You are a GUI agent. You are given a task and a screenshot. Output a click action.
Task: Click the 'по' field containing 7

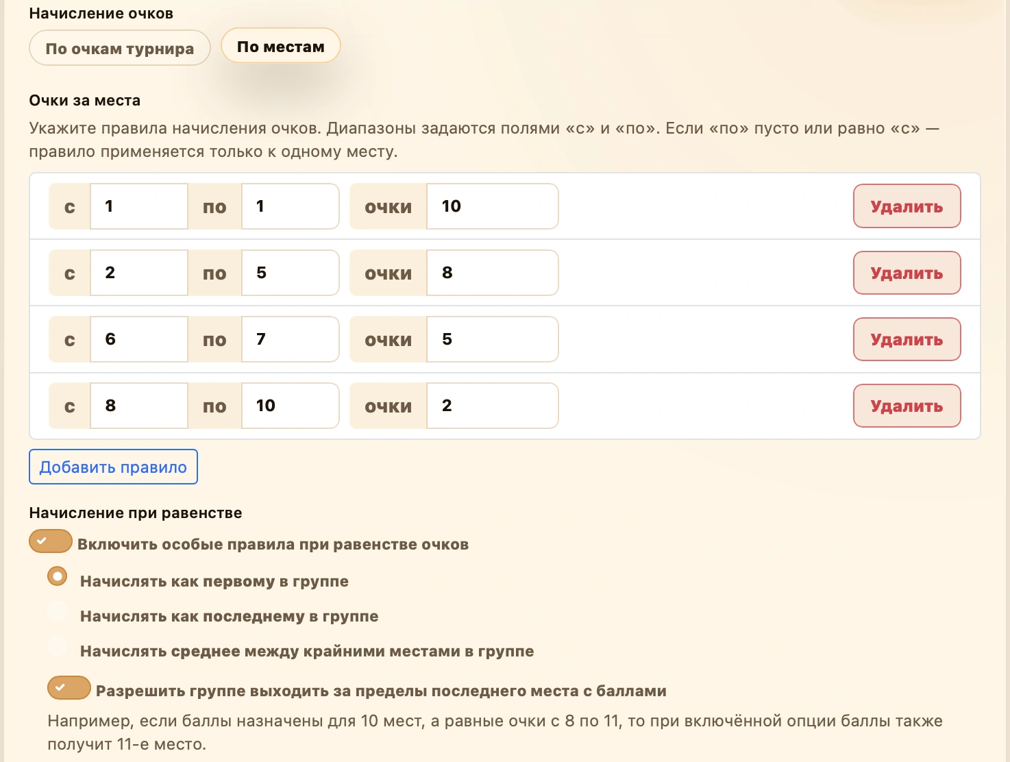[291, 339]
